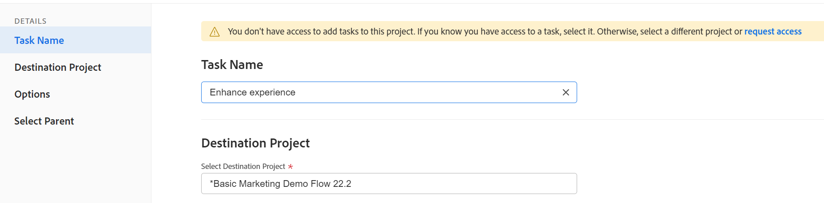This screenshot has height=203, width=824.
Task: Click the DETAILS sidebar header
Action: click(30, 21)
